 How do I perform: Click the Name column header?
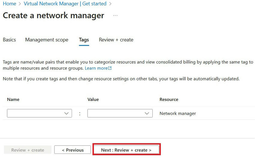(x=13, y=99)
